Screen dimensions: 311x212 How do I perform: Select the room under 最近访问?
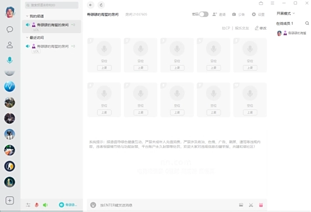(x=52, y=48)
